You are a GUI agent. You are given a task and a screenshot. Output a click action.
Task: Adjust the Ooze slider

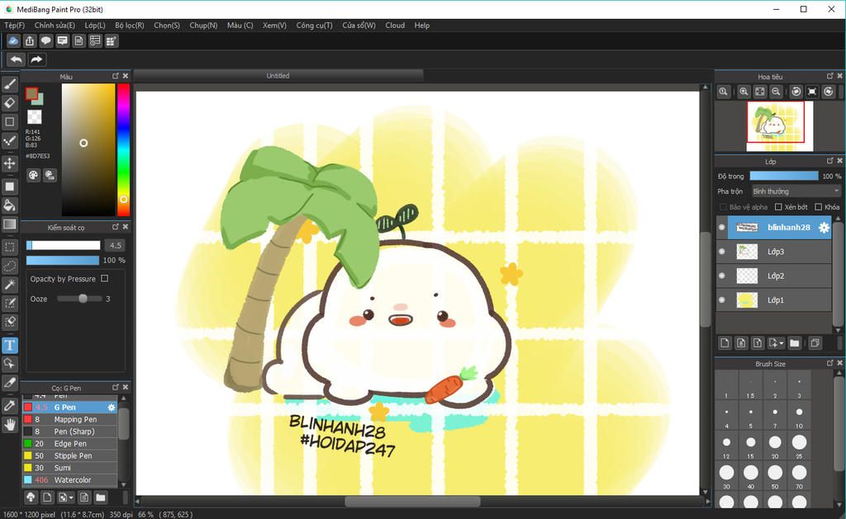[79, 299]
